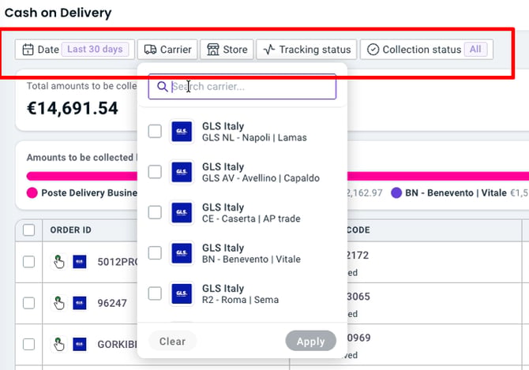
Task: Click the GLS carrier icon on 5012PR row
Action: click(x=80, y=262)
